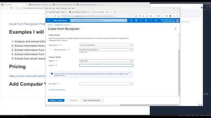Switch to Pricing Form Recognizer background tab

[64, 5]
